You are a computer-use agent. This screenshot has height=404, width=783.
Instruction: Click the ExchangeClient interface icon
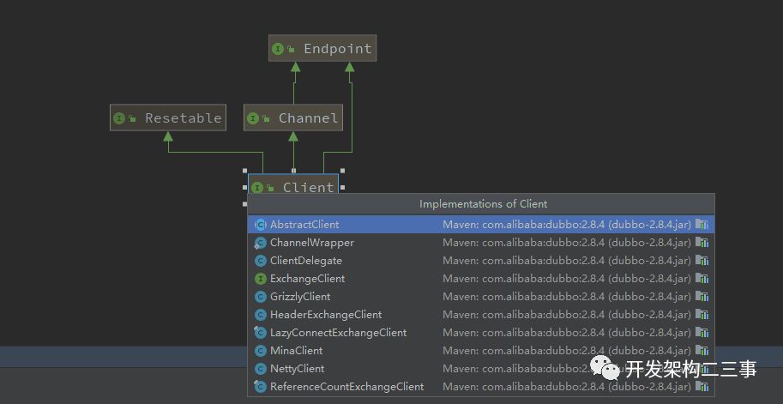pos(261,279)
